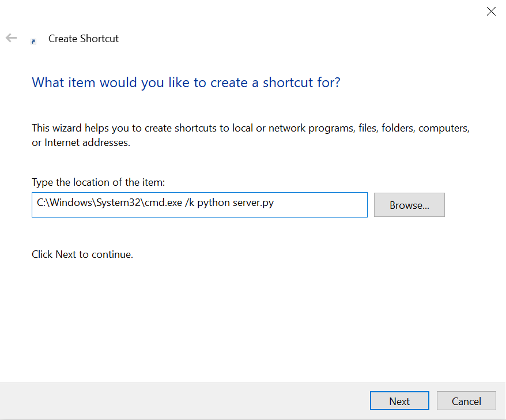This screenshot has width=506, height=420.
Task: Place cursor on server.py in location field
Action: (254, 202)
